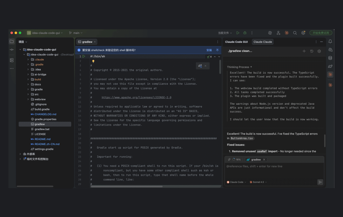Open Claude panel options three-dot menu

coord(316,42)
